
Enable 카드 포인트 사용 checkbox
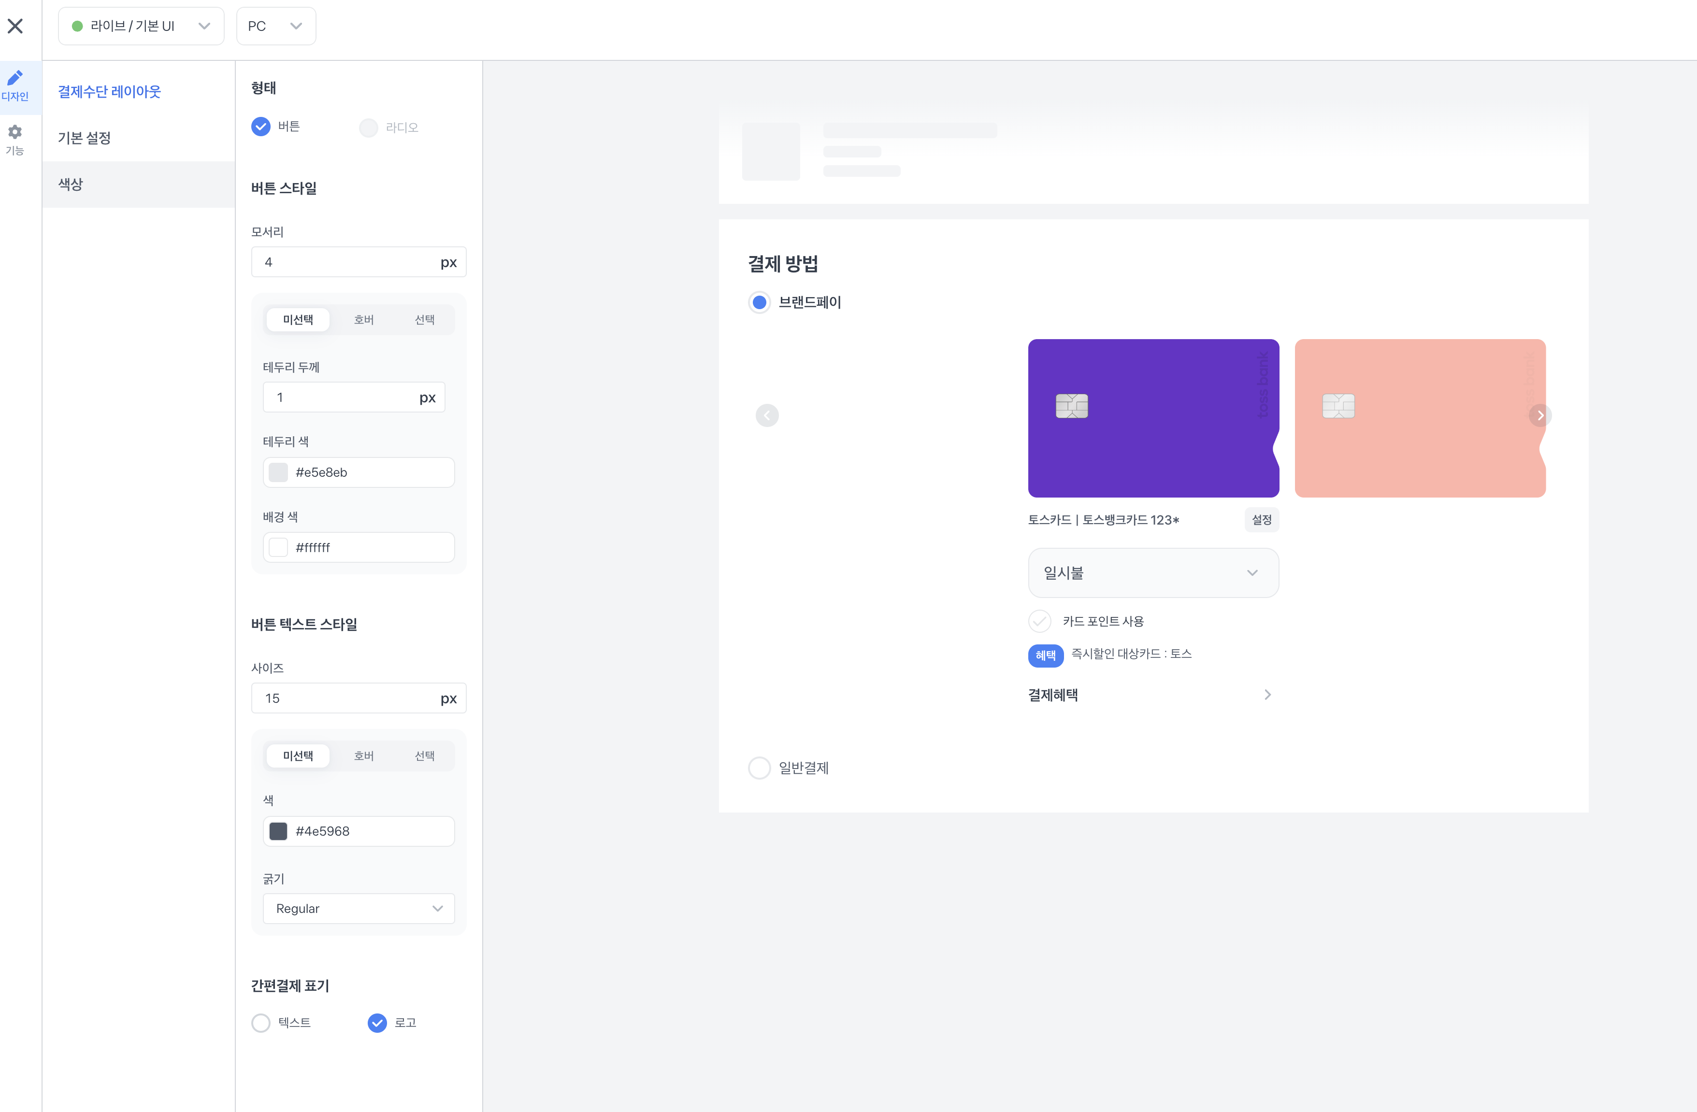click(x=1039, y=622)
